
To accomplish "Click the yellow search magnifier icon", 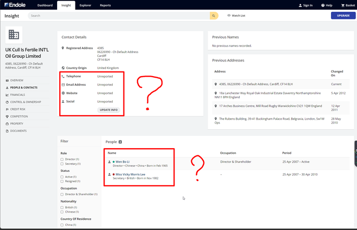I will 214,16.
